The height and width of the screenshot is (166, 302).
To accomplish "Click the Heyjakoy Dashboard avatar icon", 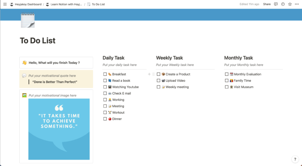I will click(11, 4).
